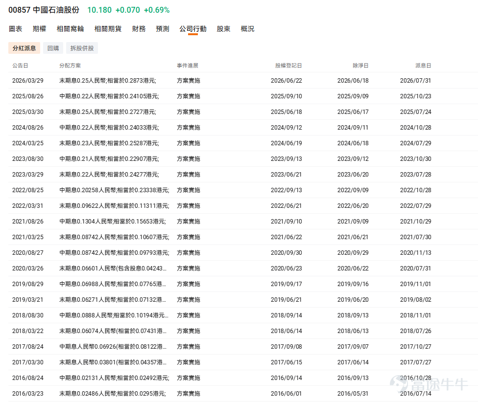Viewport: 478px width, 402px height.
Task: Click ex-date 2020/06/22
Action: [x=353, y=268]
